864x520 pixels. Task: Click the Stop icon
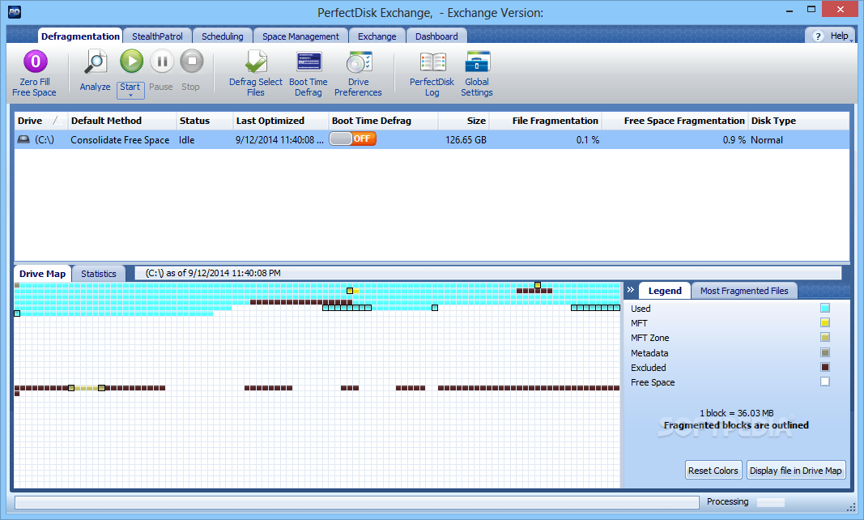coord(192,62)
